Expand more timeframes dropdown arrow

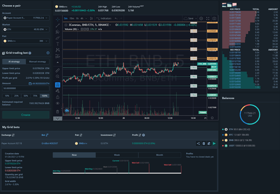[x=86, y=19]
